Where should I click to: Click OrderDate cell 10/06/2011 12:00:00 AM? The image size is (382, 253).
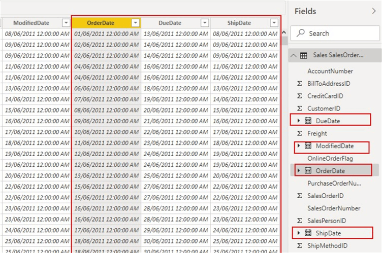pyautogui.click(x=107, y=132)
